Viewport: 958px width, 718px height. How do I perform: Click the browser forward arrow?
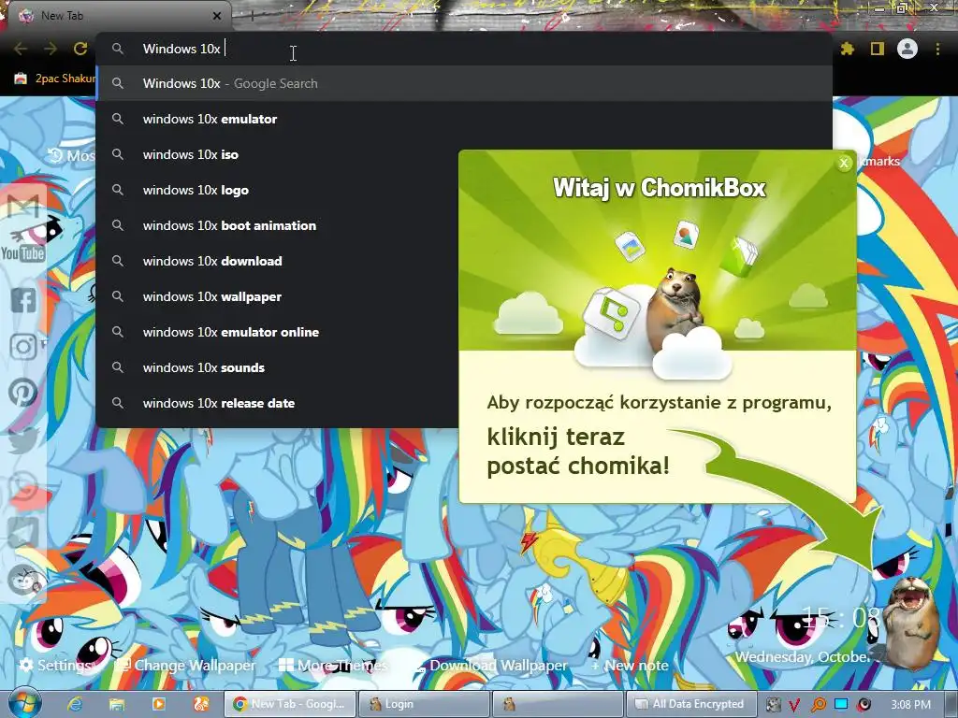click(51, 49)
